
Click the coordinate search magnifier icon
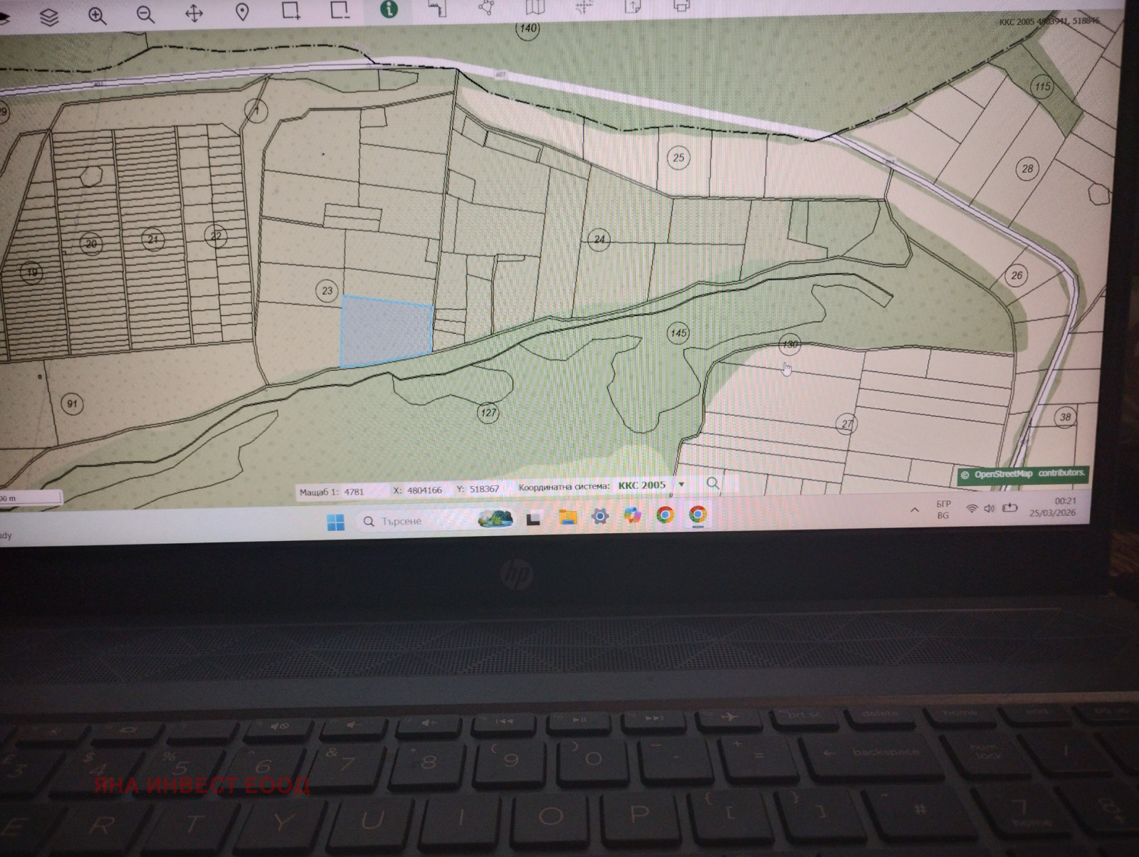point(713,483)
